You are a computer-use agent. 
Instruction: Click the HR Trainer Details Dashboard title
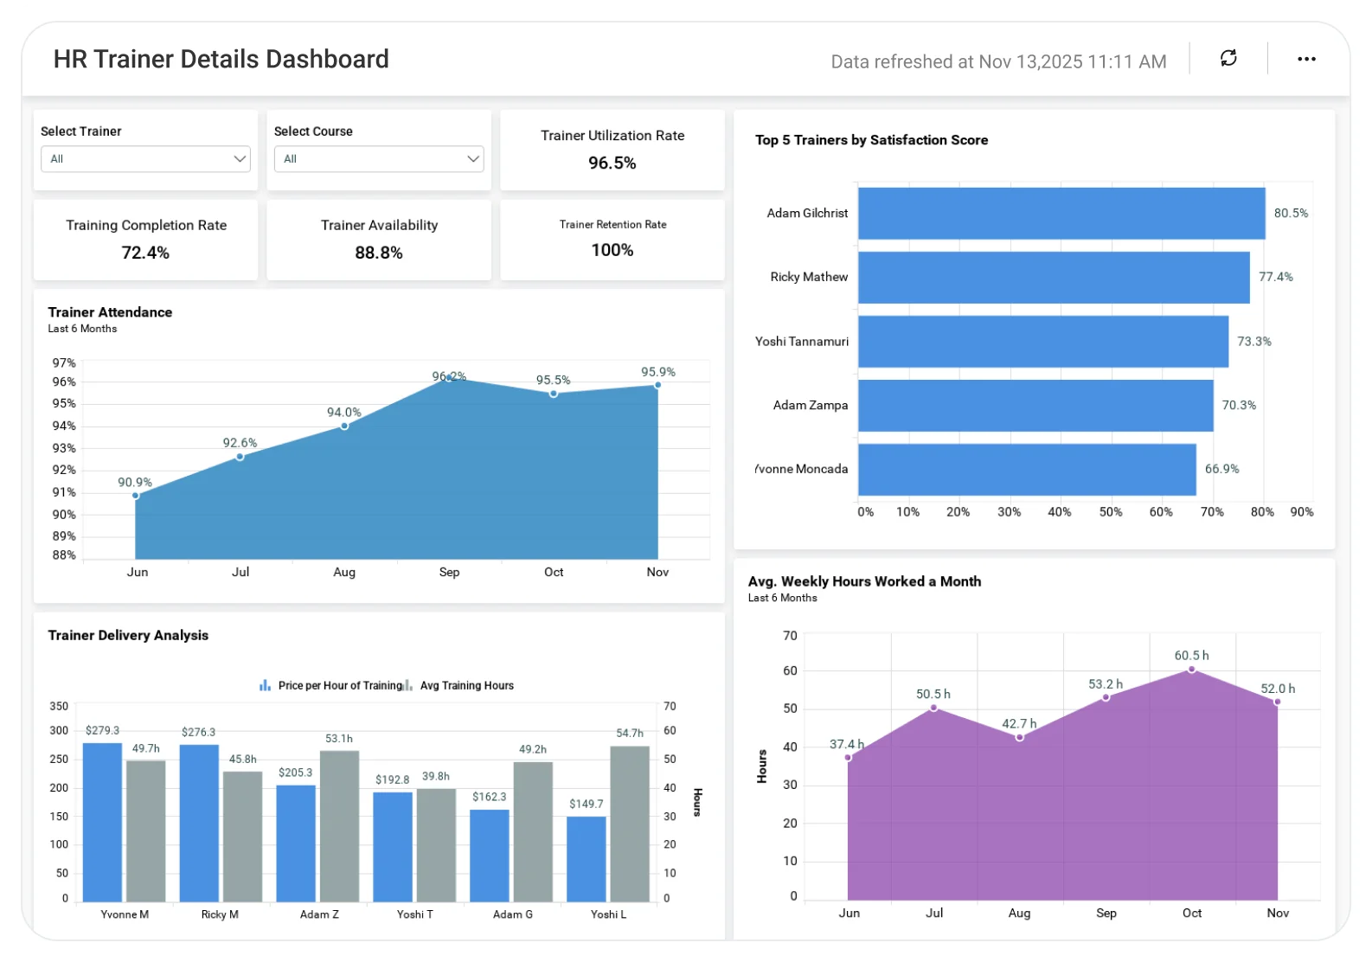(x=221, y=59)
